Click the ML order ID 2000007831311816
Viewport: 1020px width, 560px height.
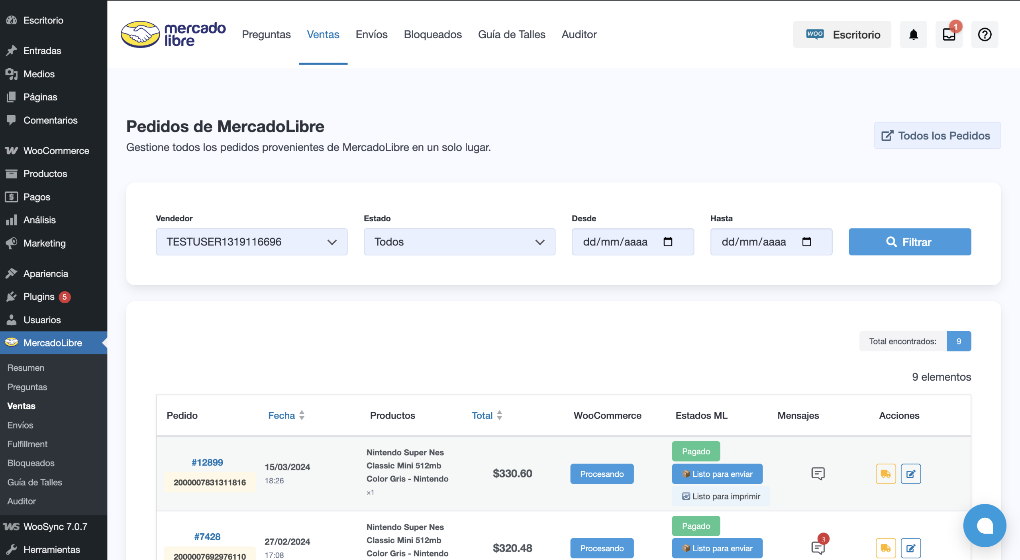[x=210, y=483]
